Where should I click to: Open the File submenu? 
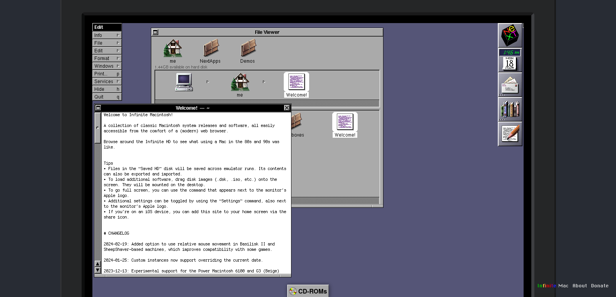[x=107, y=43]
